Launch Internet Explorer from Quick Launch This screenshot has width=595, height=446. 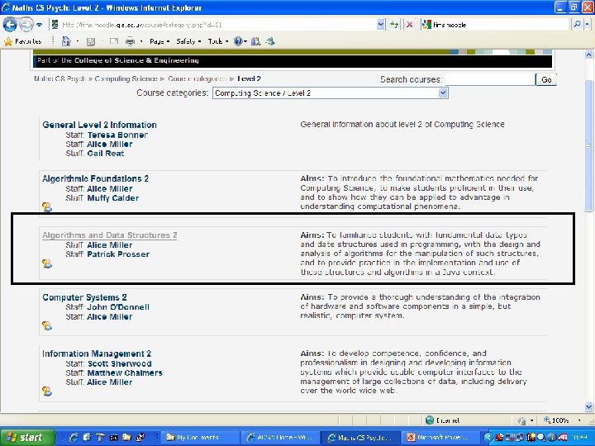click(74, 437)
